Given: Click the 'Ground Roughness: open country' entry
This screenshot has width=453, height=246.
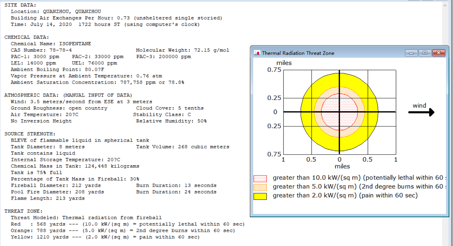Looking at the screenshot, I should [x=59, y=108].
